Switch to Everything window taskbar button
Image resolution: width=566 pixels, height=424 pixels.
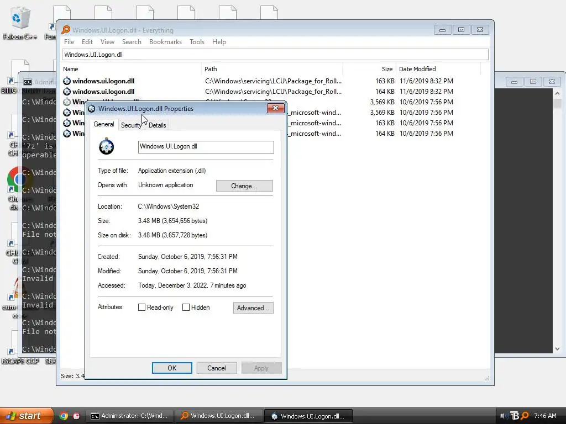tap(218, 416)
